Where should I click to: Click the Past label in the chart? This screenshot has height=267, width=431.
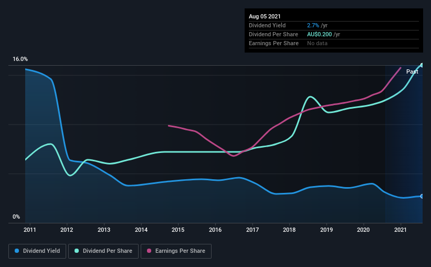pyautogui.click(x=412, y=71)
